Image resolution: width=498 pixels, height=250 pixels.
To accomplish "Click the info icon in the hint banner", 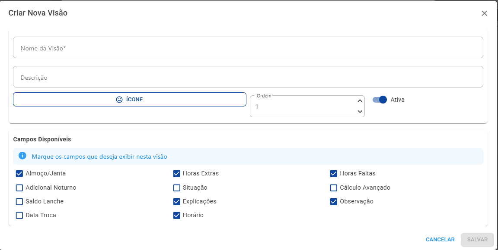I will coord(22,156).
